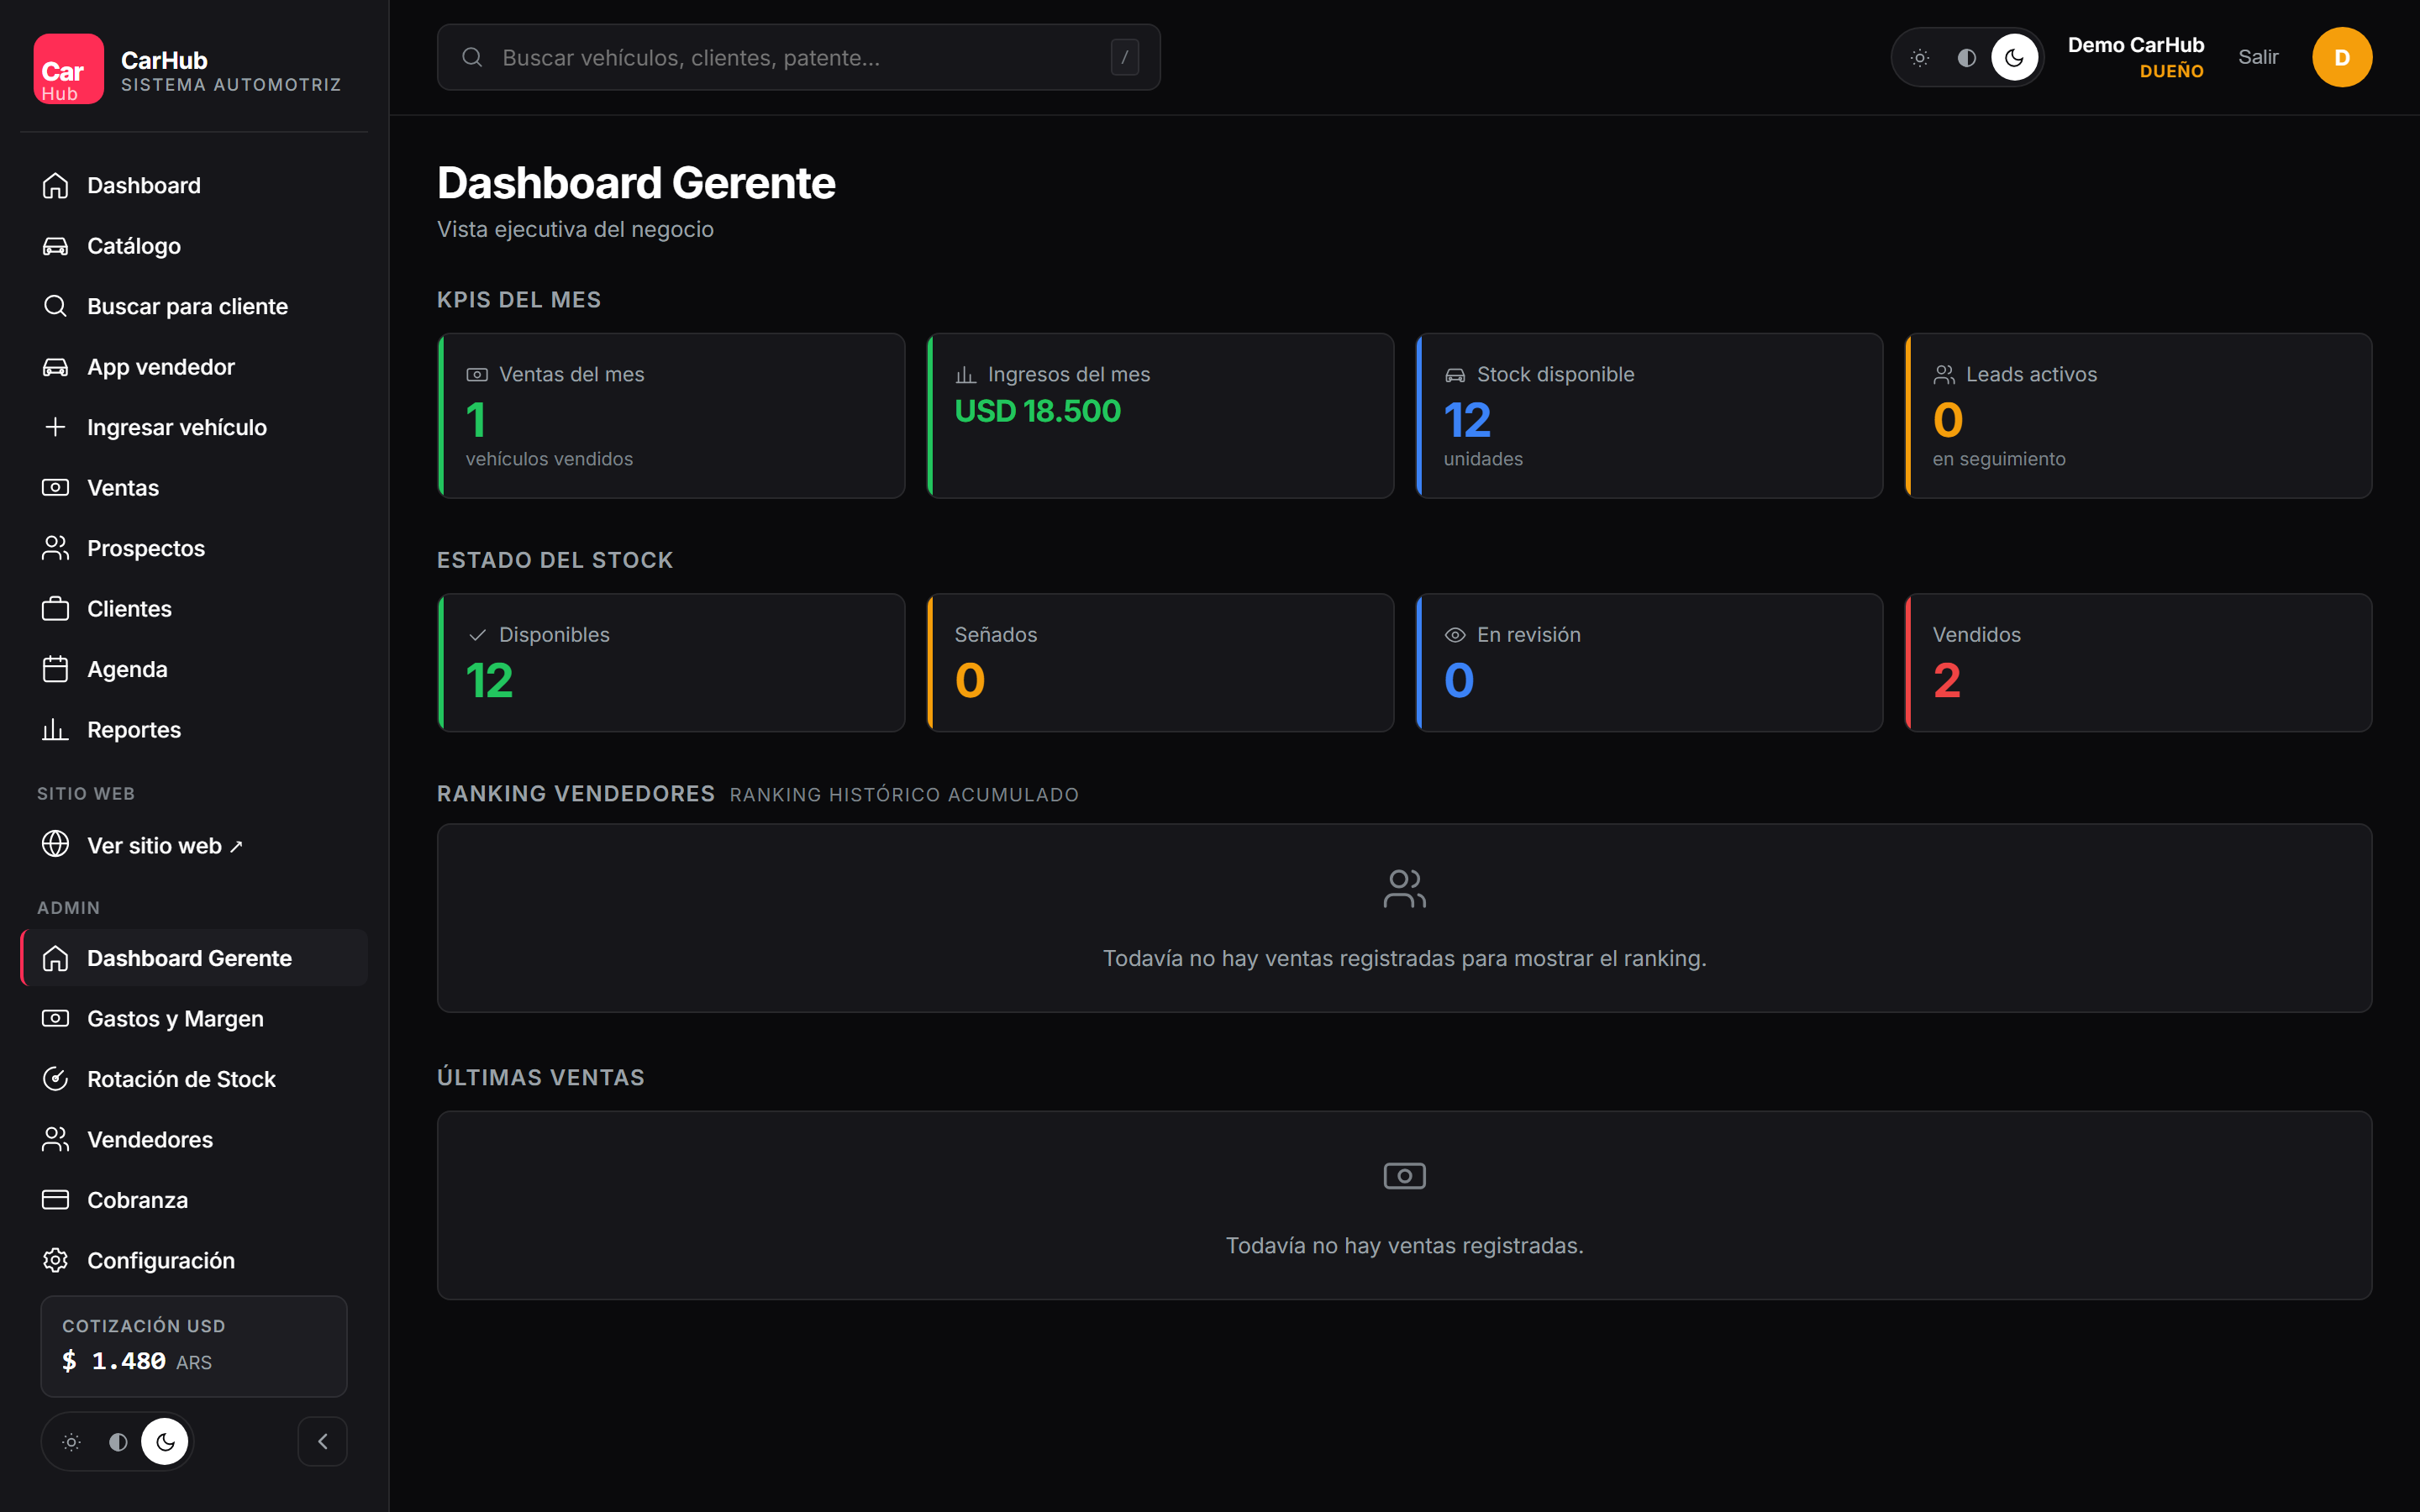Click the Gastos y Margen banknote icon
Viewport: 2420px width, 1512px height.
(x=55, y=1018)
